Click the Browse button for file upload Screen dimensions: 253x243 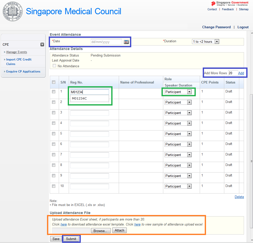tap(100, 231)
